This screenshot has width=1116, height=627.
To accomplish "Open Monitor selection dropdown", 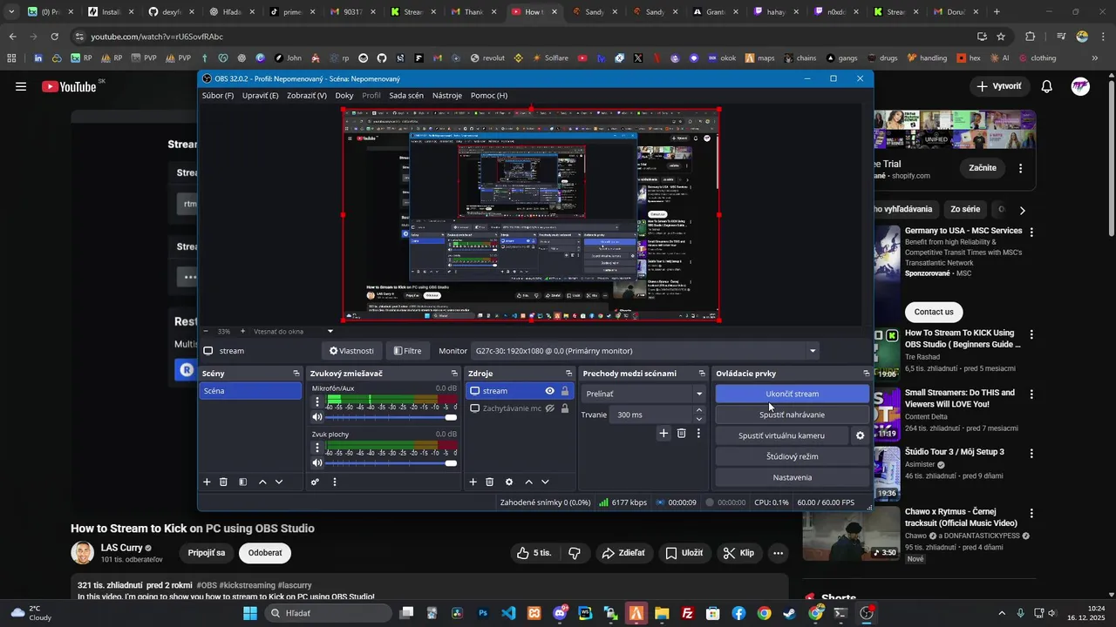I will [645, 351].
